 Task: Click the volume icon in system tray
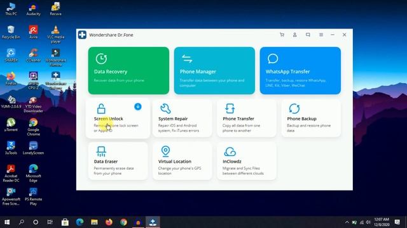(368, 222)
